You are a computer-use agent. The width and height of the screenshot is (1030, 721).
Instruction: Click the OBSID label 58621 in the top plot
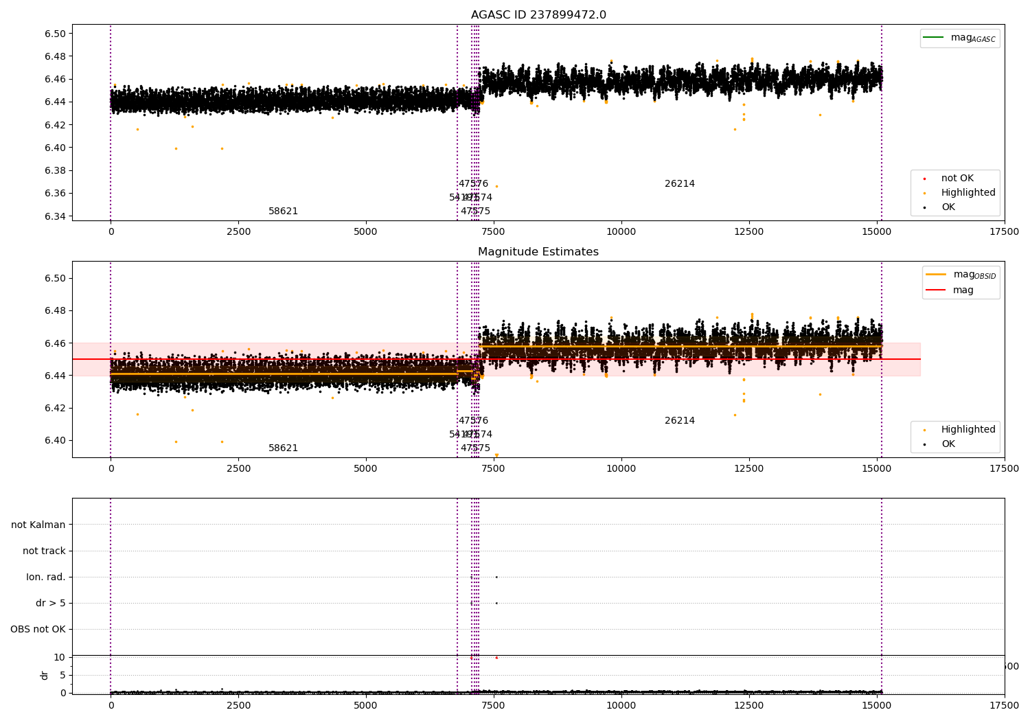pyautogui.click(x=283, y=211)
